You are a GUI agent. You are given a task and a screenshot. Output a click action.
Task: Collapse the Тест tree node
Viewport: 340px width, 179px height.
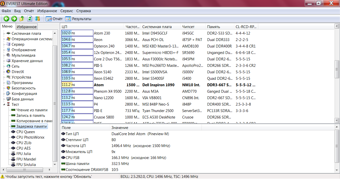4,104
